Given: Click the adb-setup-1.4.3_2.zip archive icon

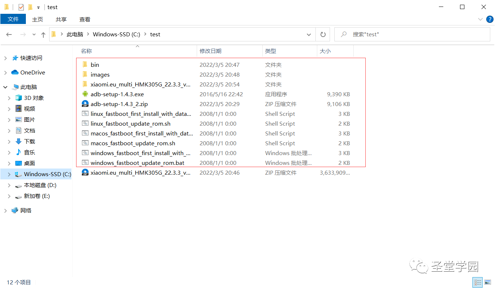Looking at the screenshot, I should (x=85, y=104).
